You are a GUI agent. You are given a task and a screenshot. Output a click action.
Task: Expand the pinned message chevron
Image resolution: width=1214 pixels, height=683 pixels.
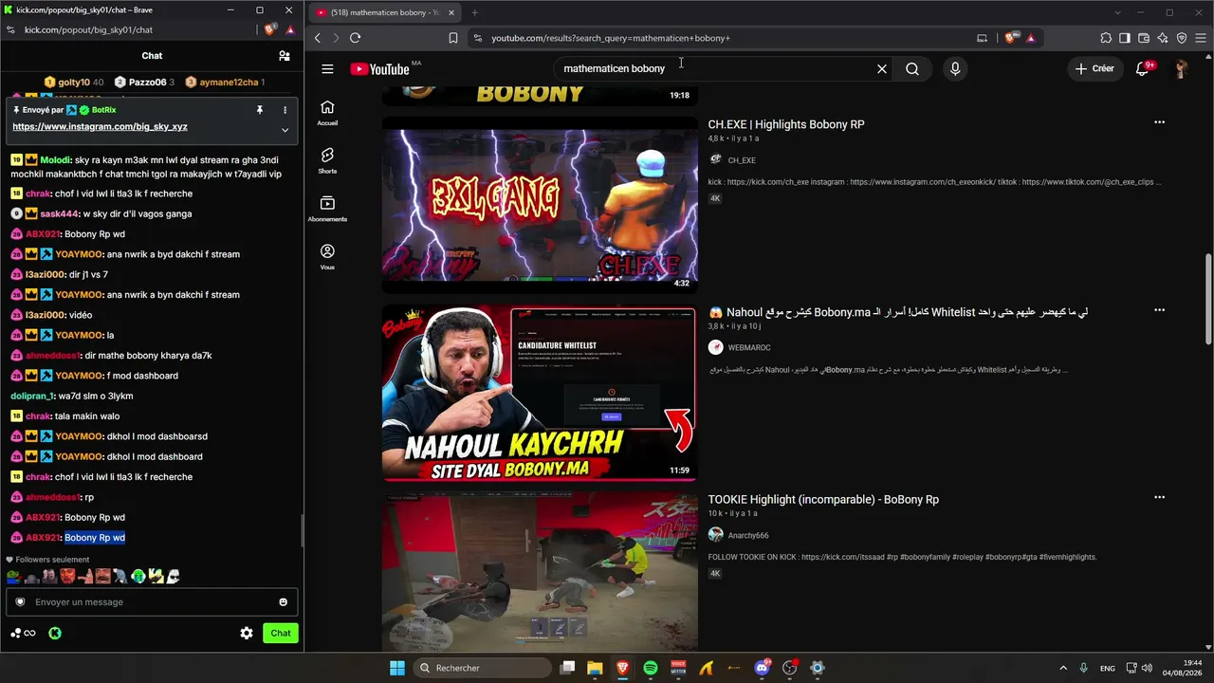285,130
